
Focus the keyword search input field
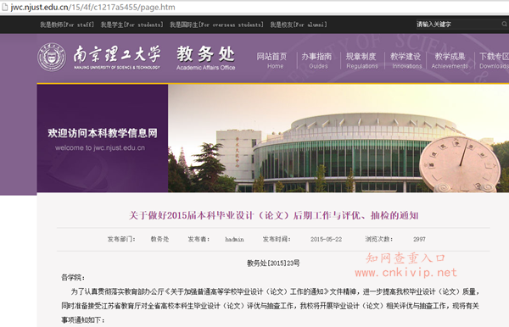(x=458, y=25)
